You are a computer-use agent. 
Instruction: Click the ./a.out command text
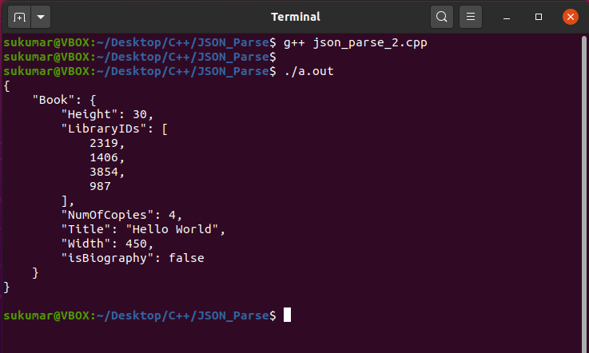[308, 72]
